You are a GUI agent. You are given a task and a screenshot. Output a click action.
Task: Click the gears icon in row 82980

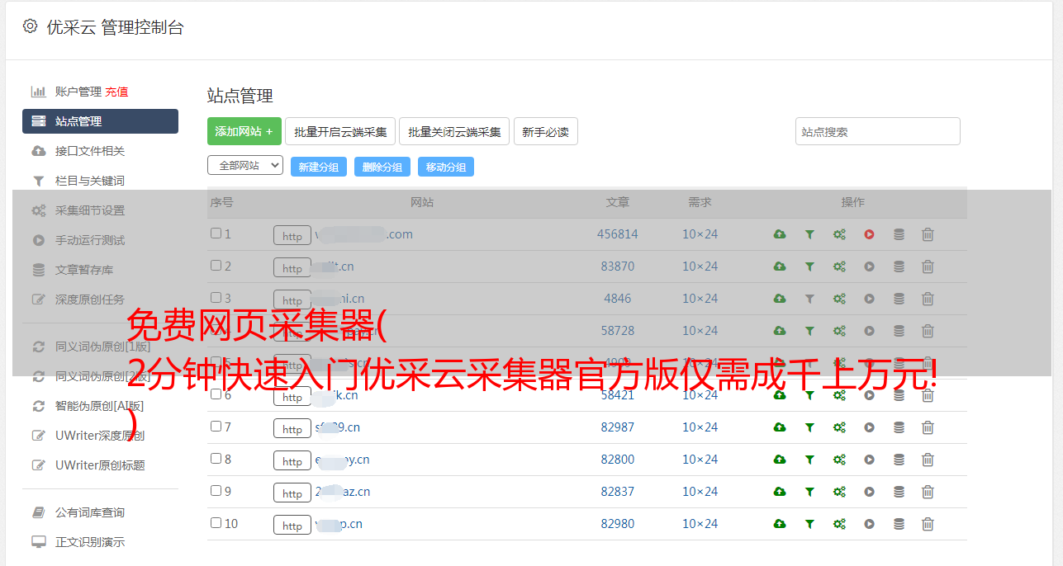point(839,524)
